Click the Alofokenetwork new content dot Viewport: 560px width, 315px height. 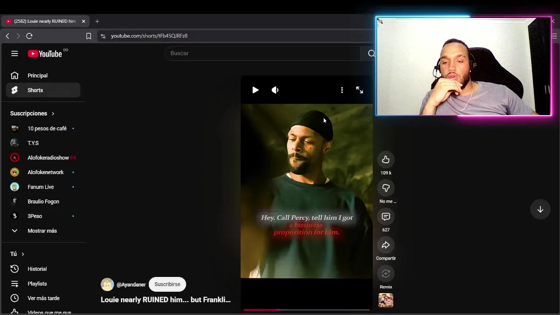click(73, 172)
